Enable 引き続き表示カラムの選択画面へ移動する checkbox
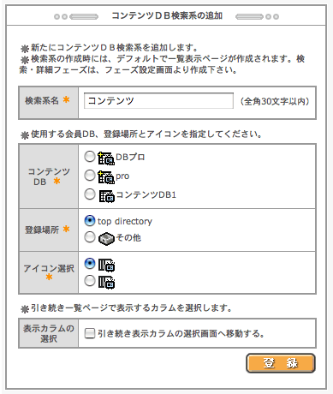Image resolution: width=333 pixels, height=394 pixels. 90,333
